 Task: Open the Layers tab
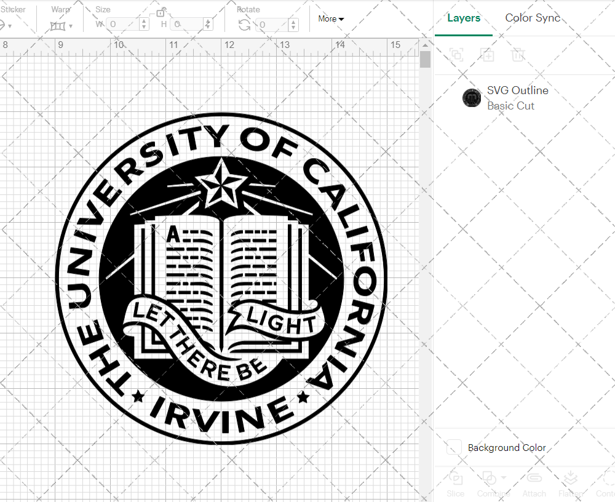point(464,18)
